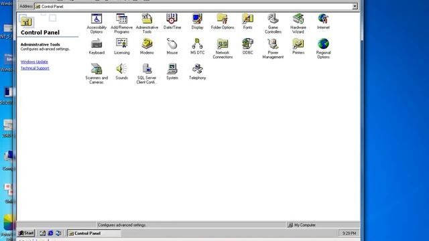Click the Start button

(x=26, y=233)
